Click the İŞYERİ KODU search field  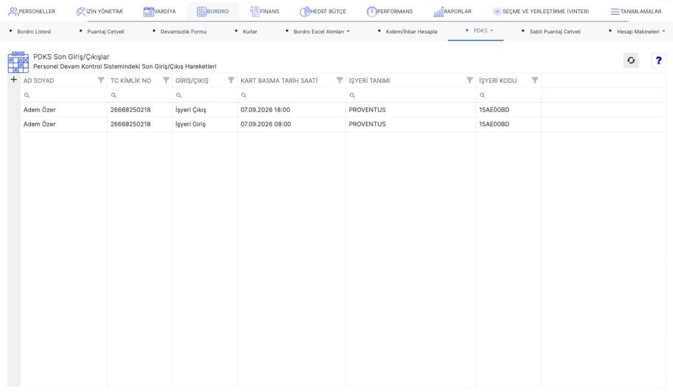[508, 95]
